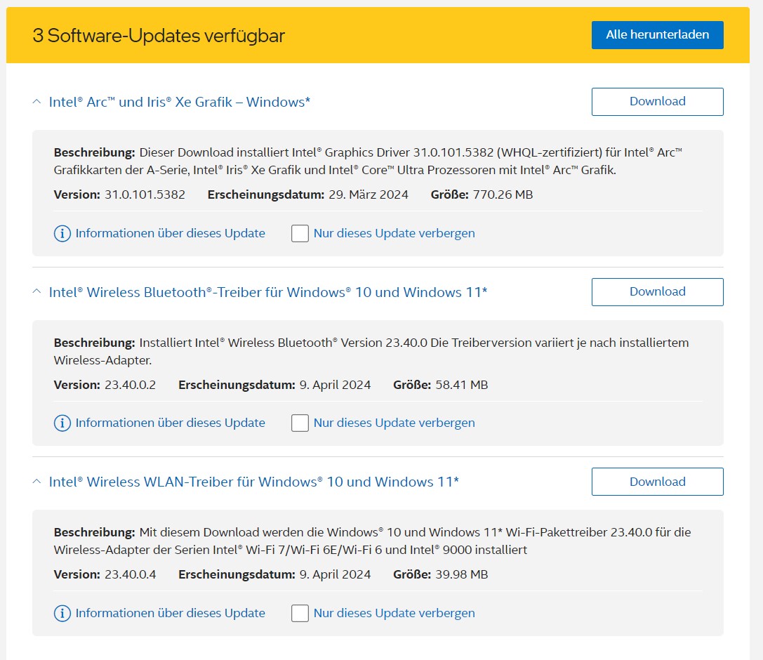Download the Wireless WLAN driver
The height and width of the screenshot is (660, 763).
tap(657, 482)
